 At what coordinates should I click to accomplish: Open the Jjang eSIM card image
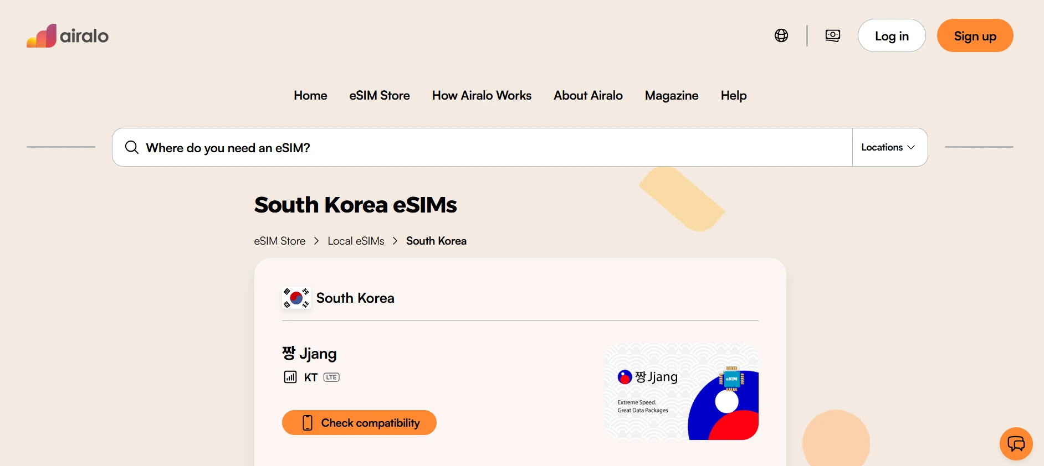coord(682,392)
